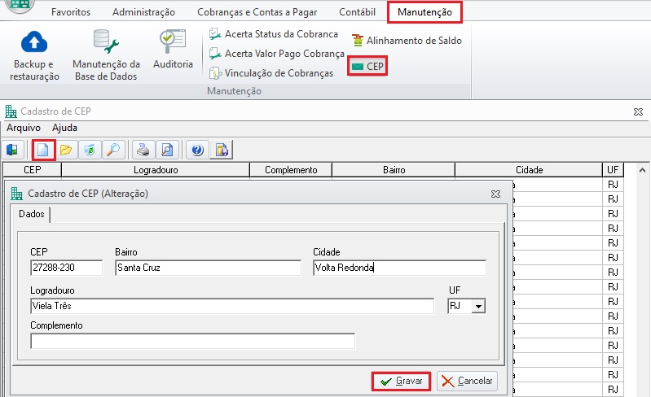This screenshot has height=397, width=651.
Task: Click the open folder toolbar icon
Action: pos(66,150)
